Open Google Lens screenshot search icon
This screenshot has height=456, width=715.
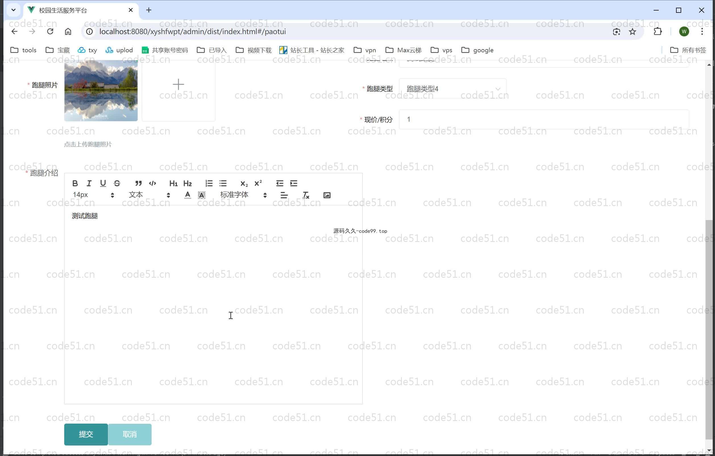point(616,32)
